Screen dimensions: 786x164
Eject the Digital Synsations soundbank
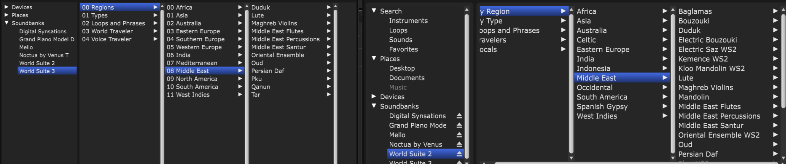(459, 116)
